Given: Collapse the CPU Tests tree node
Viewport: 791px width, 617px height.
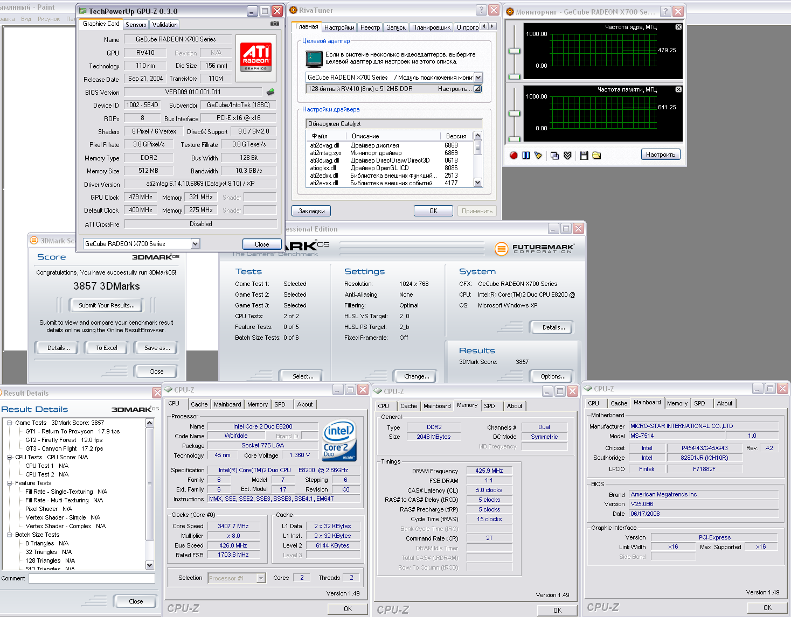Looking at the screenshot, I should coord(10,457).
